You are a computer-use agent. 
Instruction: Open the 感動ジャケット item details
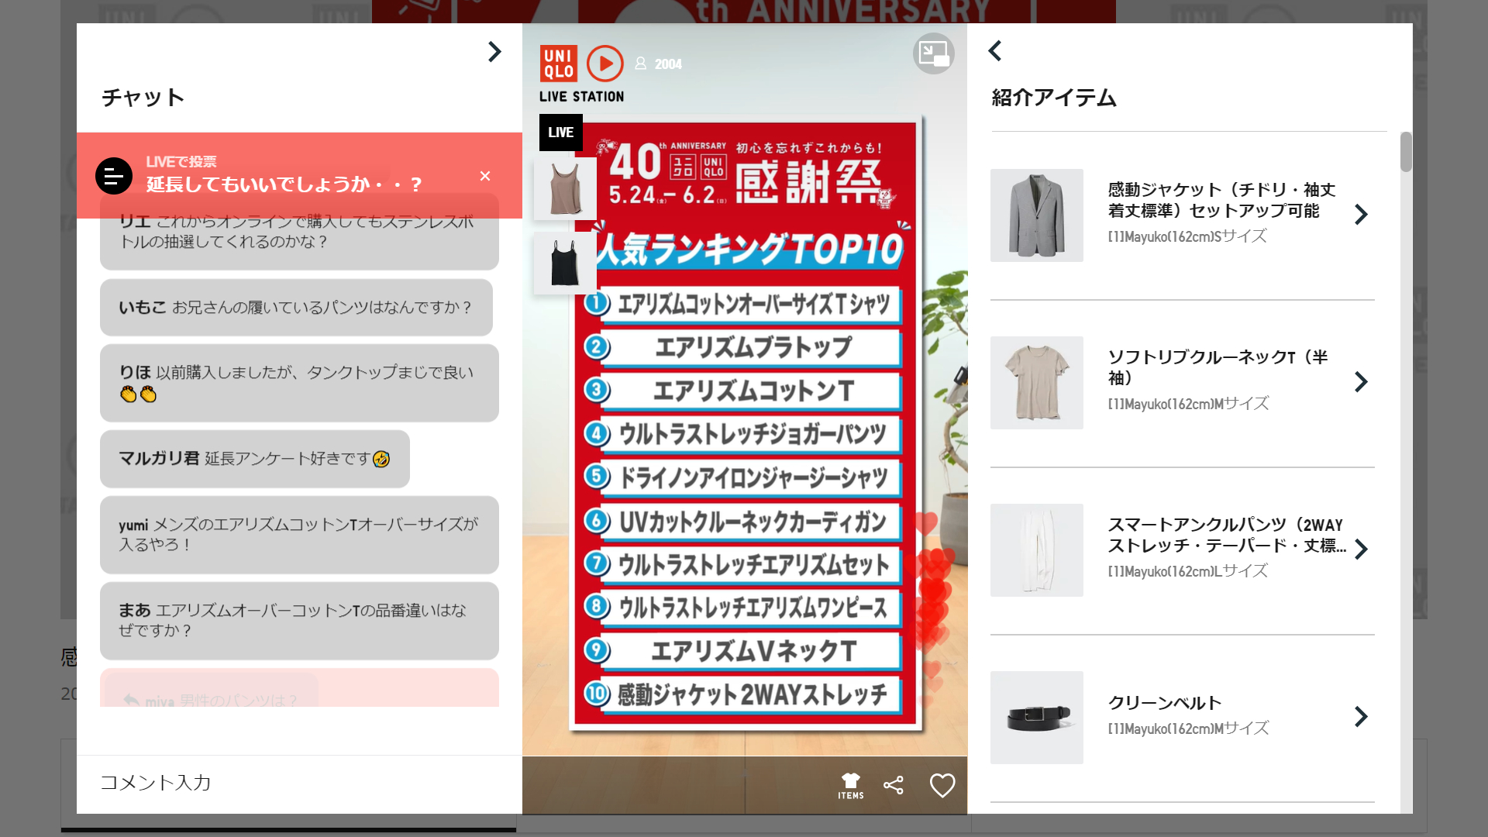1361,215
